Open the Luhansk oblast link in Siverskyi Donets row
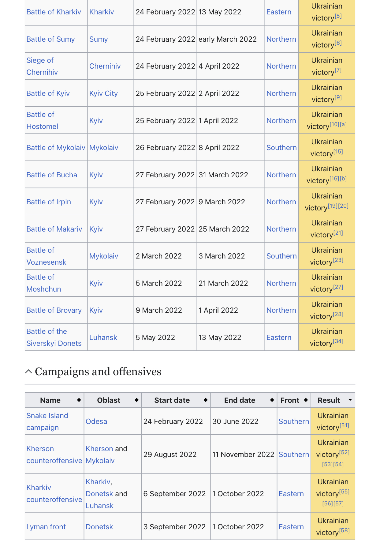The width and height of the screenshot is (380, 540). tap(103, 338)
